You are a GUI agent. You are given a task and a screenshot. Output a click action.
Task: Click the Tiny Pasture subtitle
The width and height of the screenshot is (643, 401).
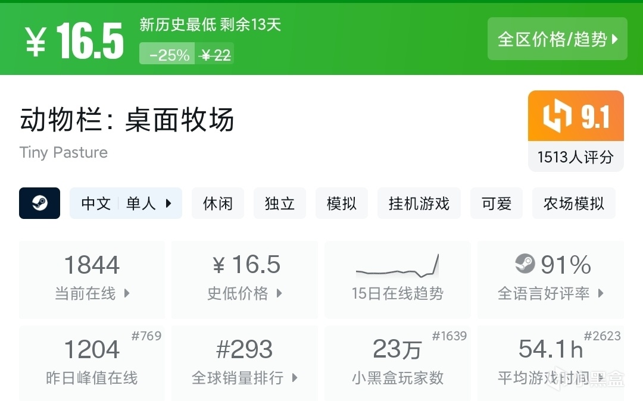click(x=64, y=153)
